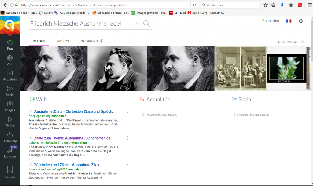The height and width of the screenshot is (186, 313).
Task: Open the Musique beta sidebar category
Action: 10,152
